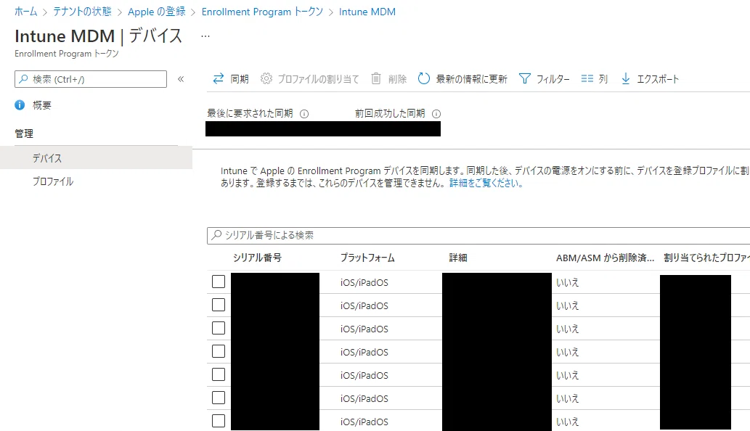Screen dimensions: 750x431
Task: Click the 削除 trash can icon
Action: point(376,78)
